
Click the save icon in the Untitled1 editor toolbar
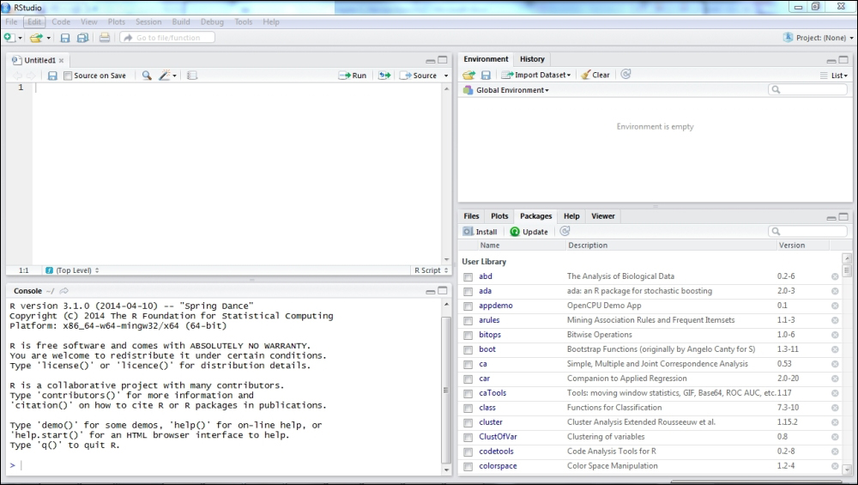coord(52,76)
